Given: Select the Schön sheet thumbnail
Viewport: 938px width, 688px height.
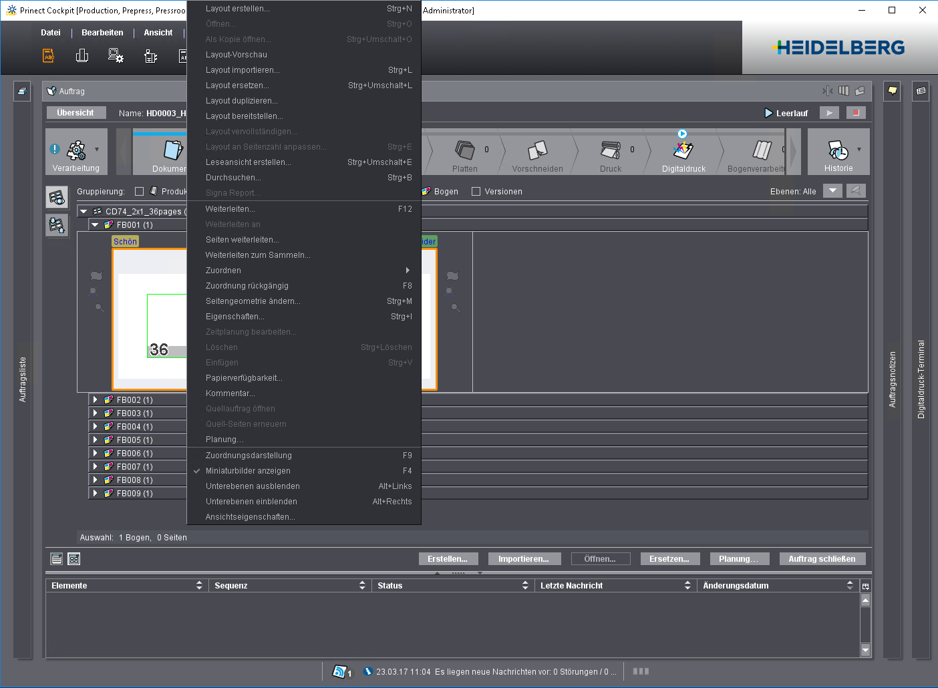Looking at the screenshot, I should coord(150,319).
